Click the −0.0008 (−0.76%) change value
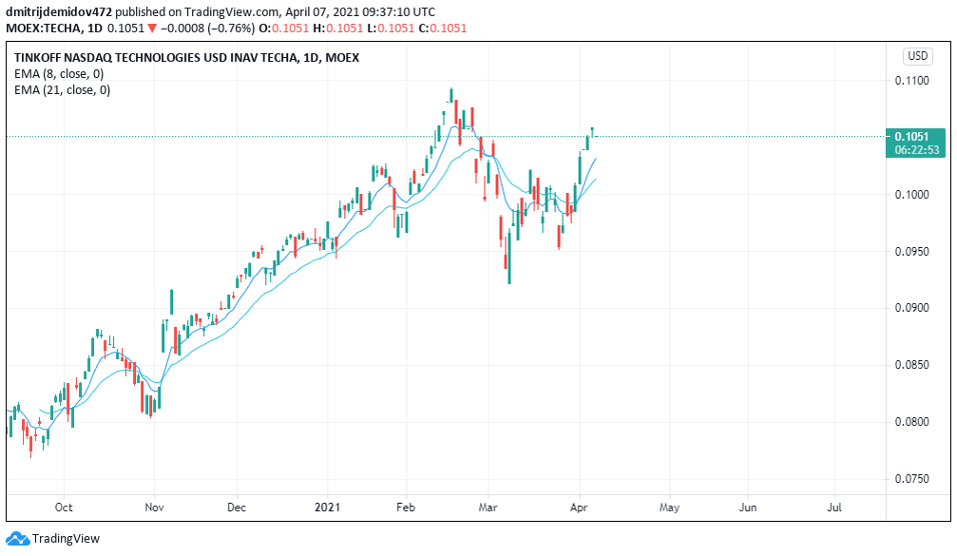 (207, 29)
